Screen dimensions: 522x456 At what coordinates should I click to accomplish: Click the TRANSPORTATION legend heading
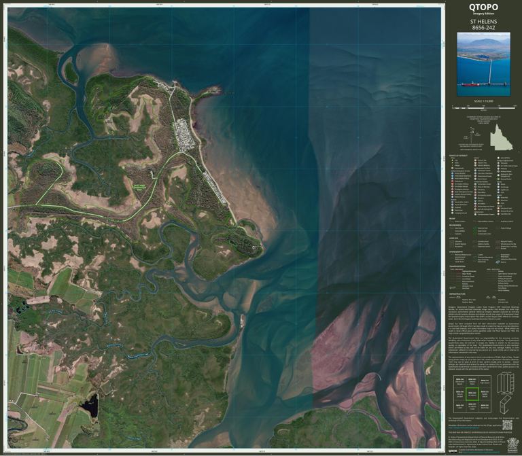[457, 266]
